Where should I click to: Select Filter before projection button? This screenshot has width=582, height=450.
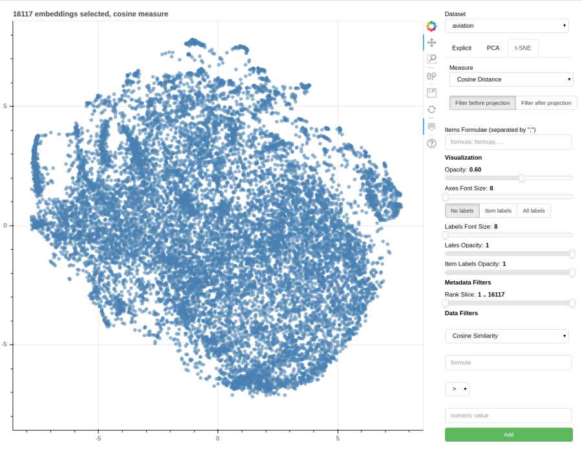click(482, 103)
